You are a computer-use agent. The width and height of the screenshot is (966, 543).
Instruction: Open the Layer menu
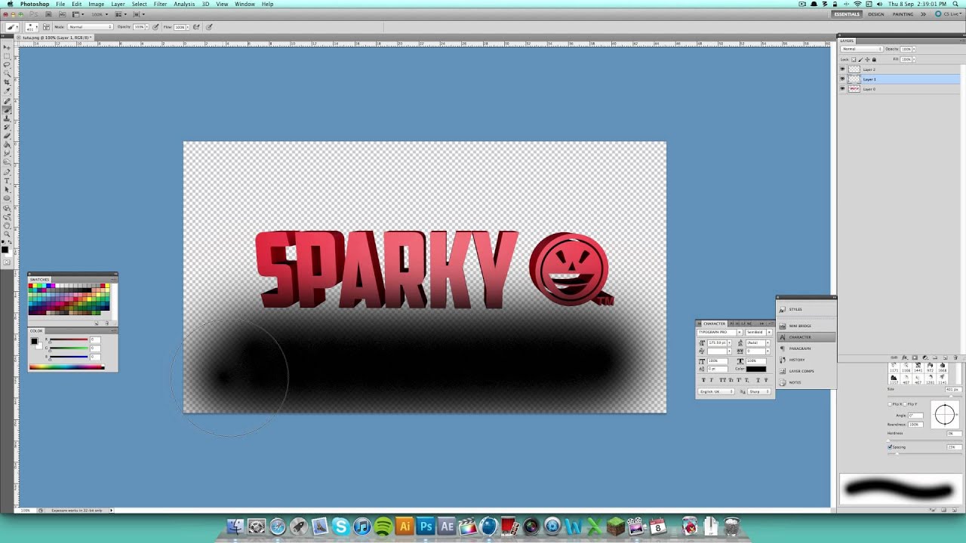[118, 4]
